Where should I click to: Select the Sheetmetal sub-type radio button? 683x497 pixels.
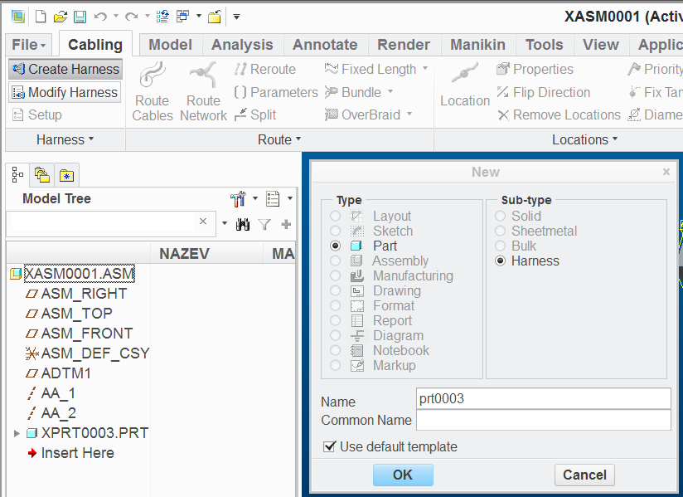click(500, 231)
